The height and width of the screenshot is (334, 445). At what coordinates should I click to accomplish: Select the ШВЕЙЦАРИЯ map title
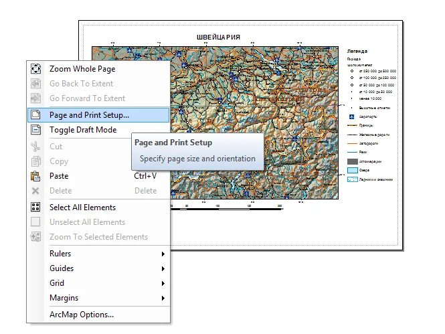pyautogui.click(x=218, y=37)
